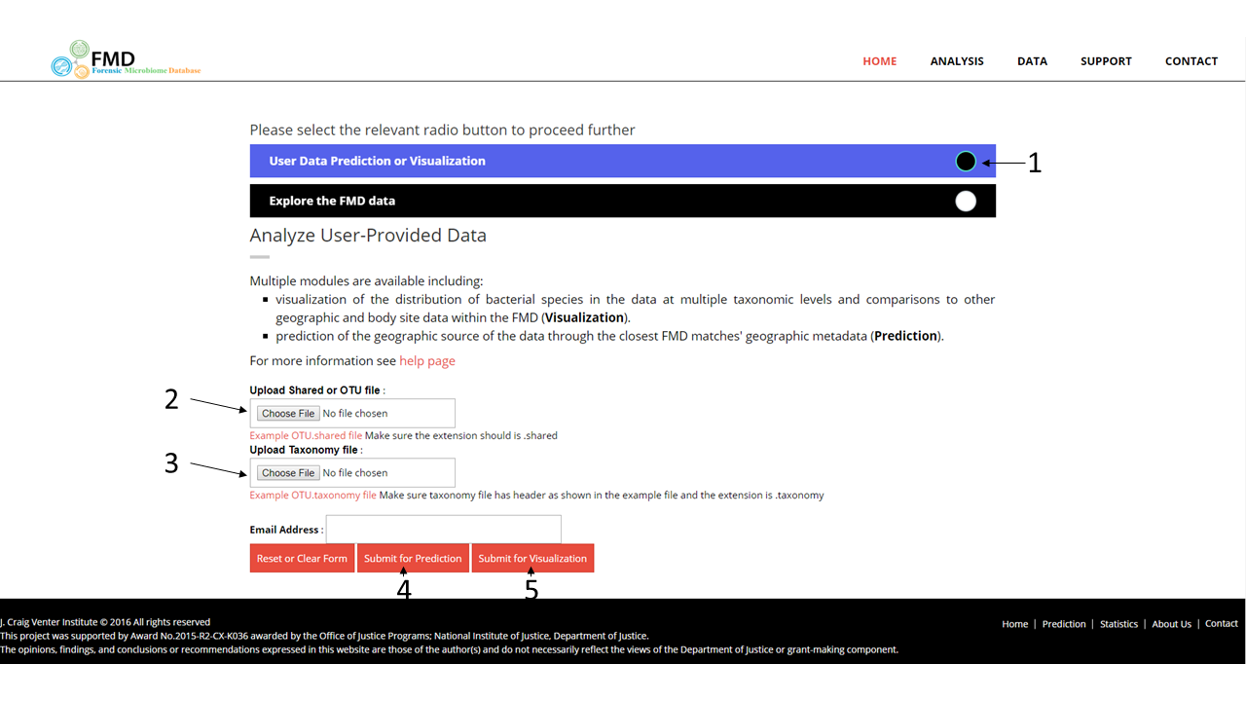Image resolution: width=1246 pixels, height=701 pixels.
Task: Click the Analyze User-Provided Data heading
Action: tap(368, 236)
